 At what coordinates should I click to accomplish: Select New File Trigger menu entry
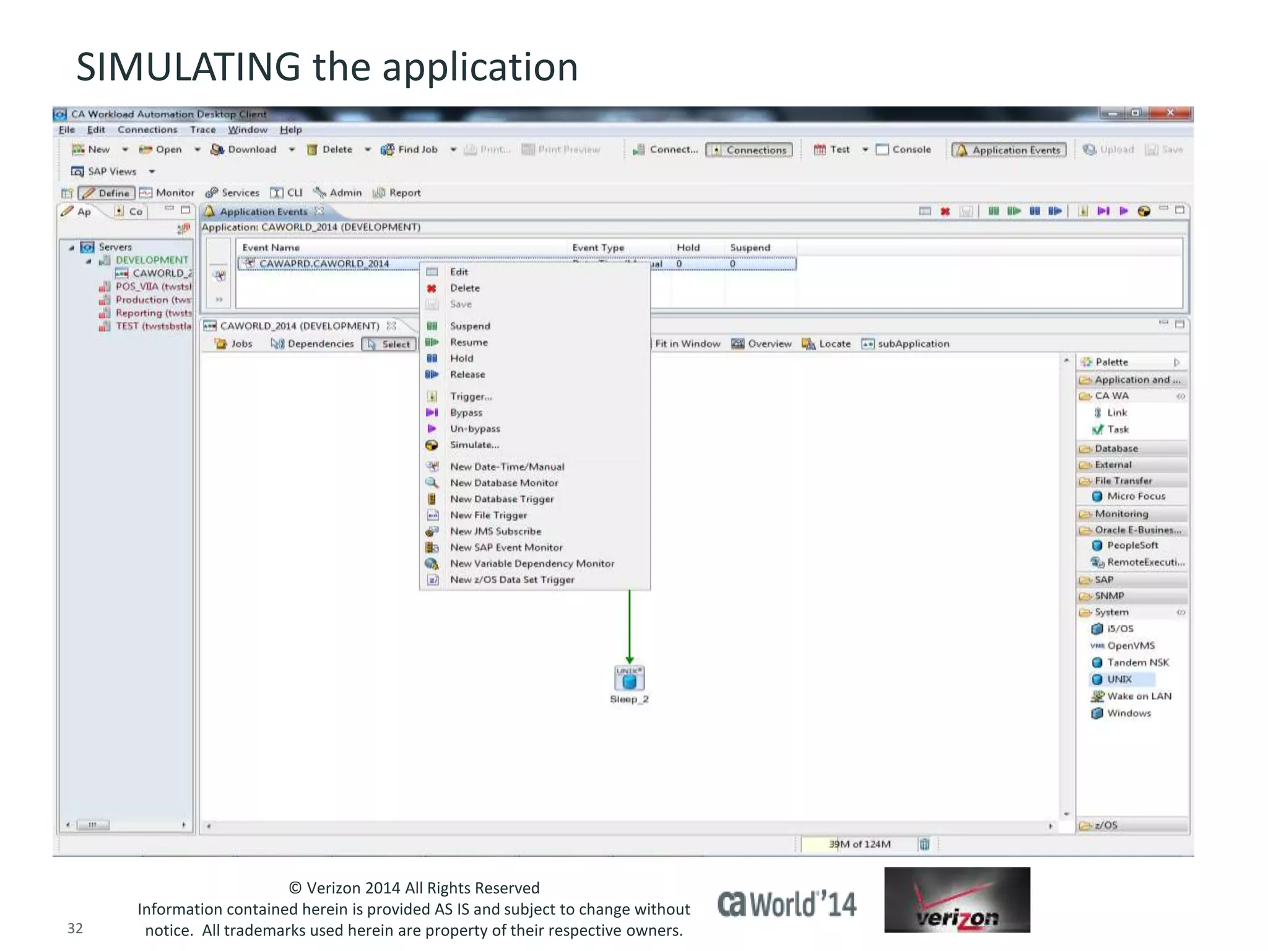488,515
